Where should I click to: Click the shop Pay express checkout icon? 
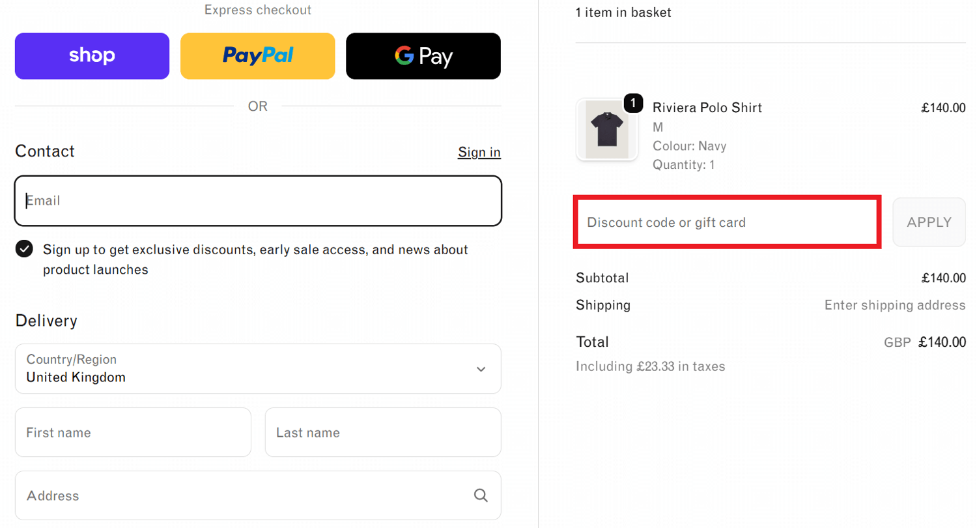point(91,55)
